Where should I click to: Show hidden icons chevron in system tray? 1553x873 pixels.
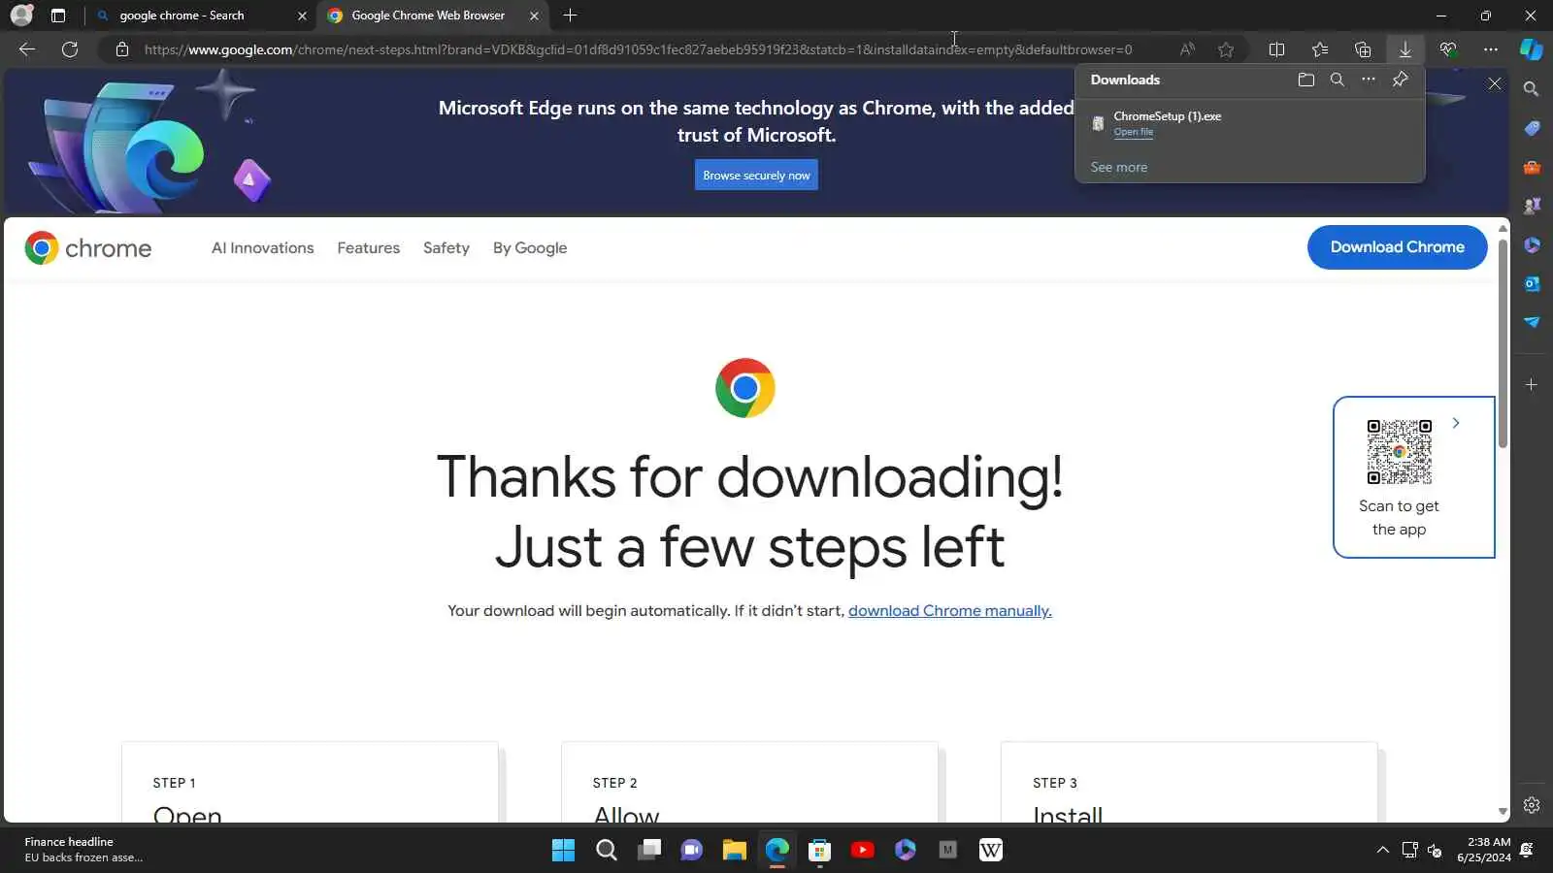(x=1382, y=851)
